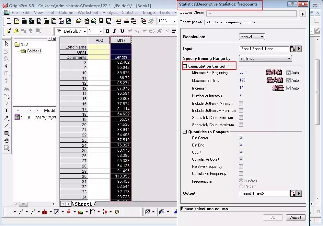Click the B(Y) column header
This screenshot has height=226, width=323.
121,40
